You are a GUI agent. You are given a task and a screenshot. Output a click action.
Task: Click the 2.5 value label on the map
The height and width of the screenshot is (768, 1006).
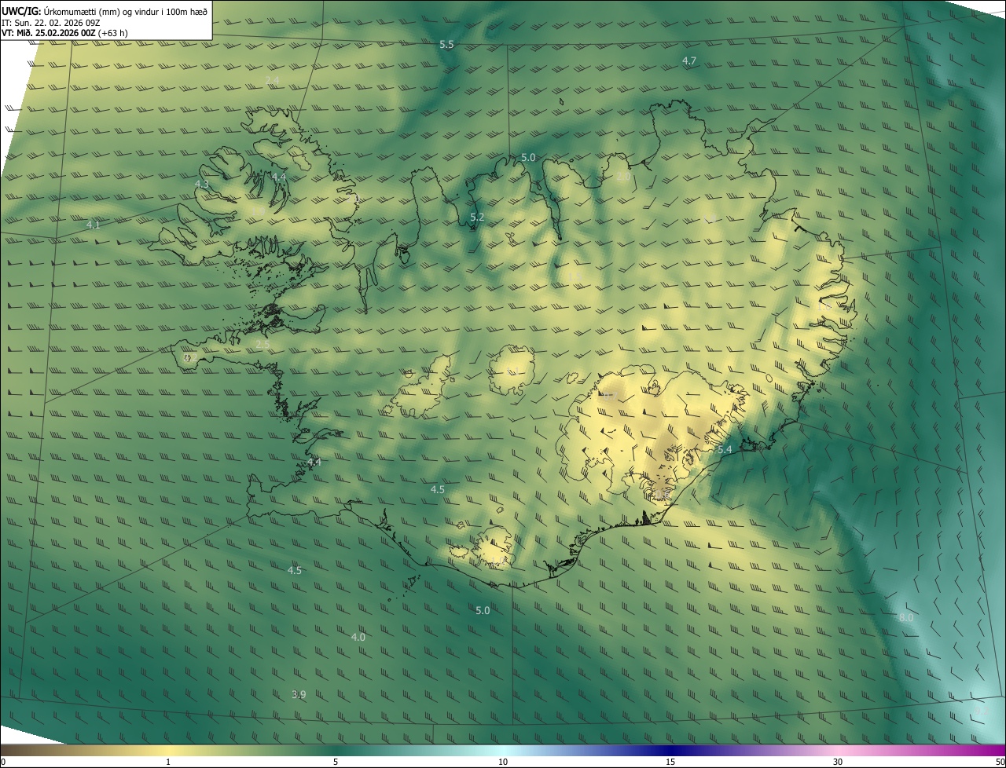tap(263, 344)
